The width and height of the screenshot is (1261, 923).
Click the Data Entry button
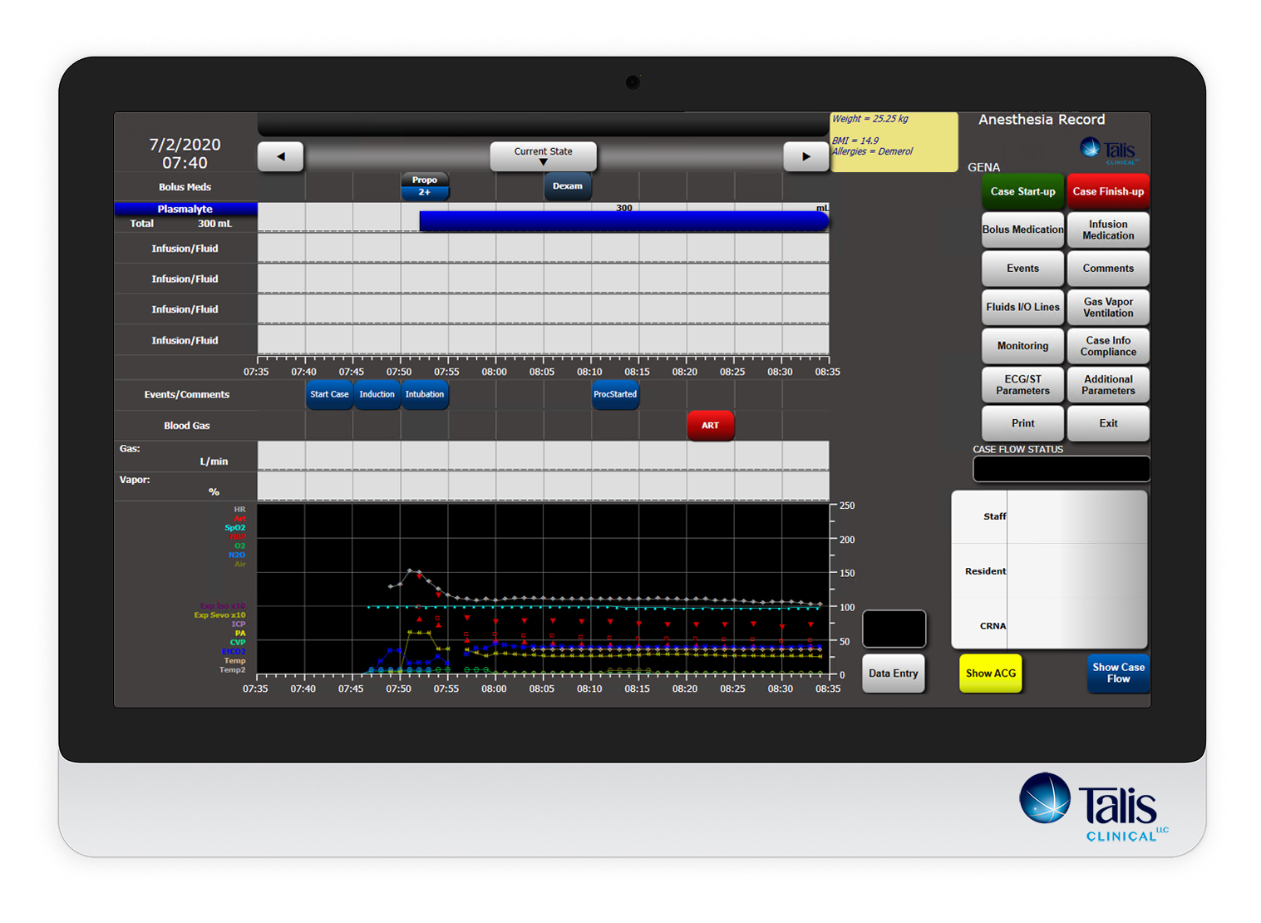[x=894, y=674]
